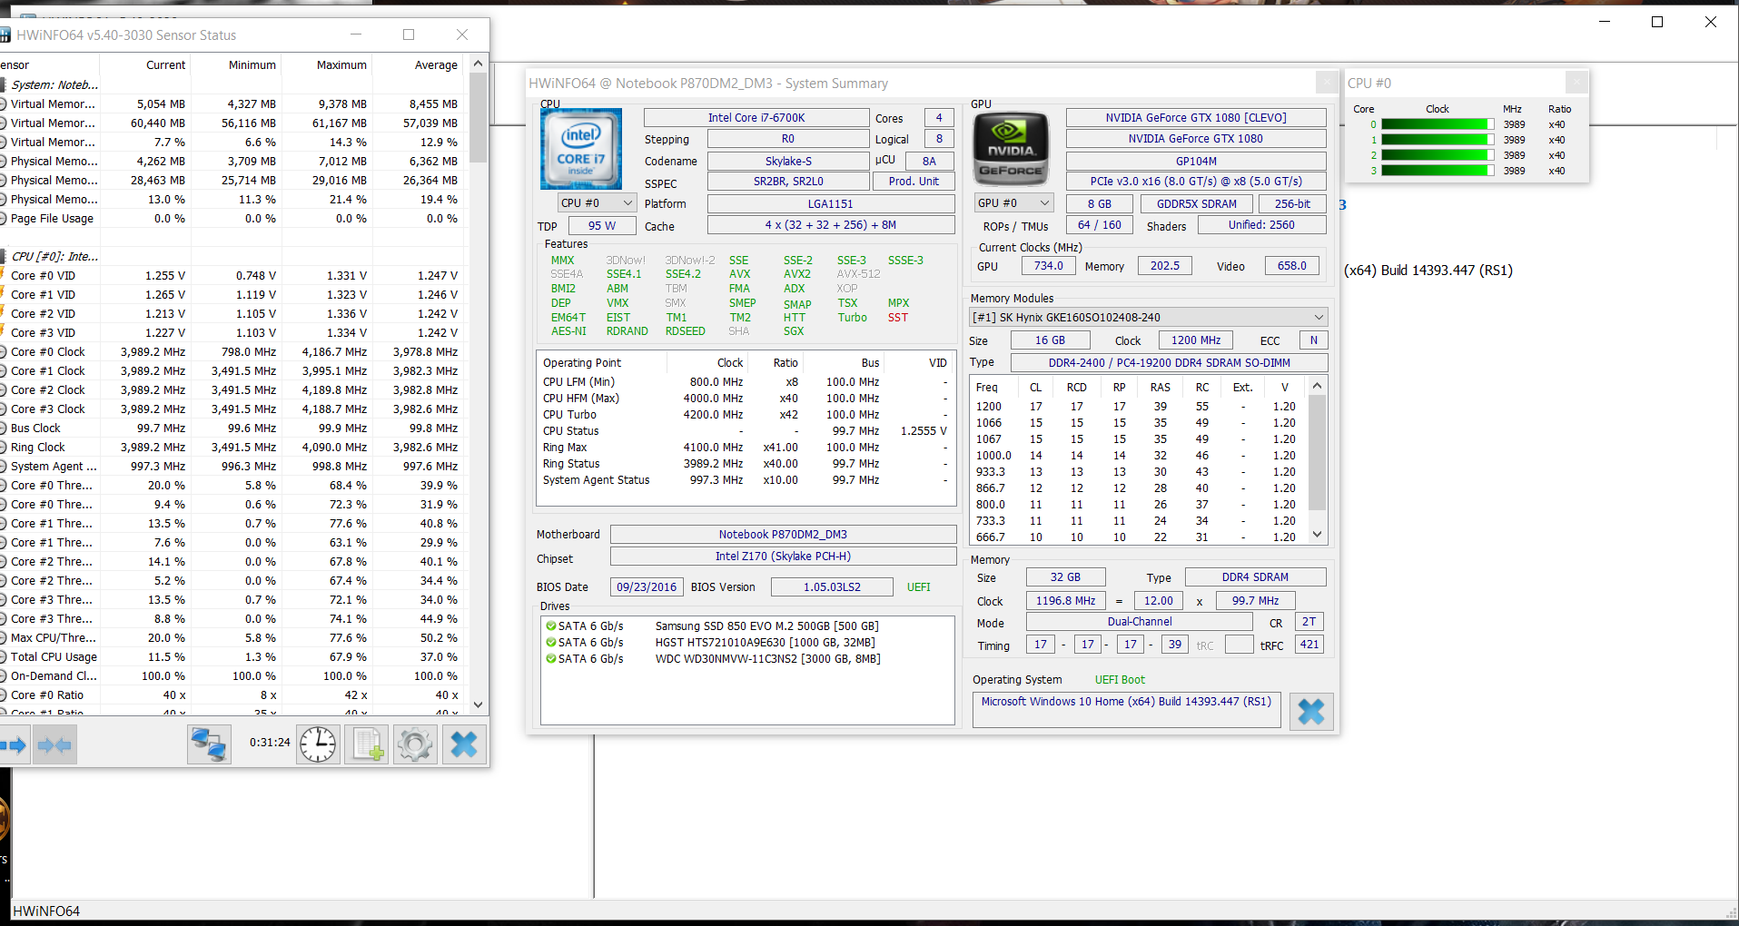This screenshot has width=1739, height=926.
Task: Start logging with the spreadsheet plus icon
Action: (x=368, y=745)
